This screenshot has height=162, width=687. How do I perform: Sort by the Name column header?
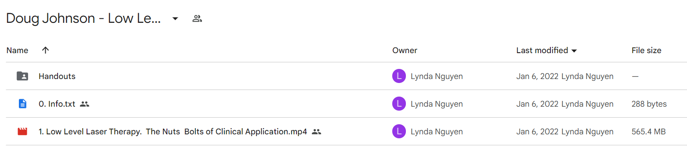point(18,50)
